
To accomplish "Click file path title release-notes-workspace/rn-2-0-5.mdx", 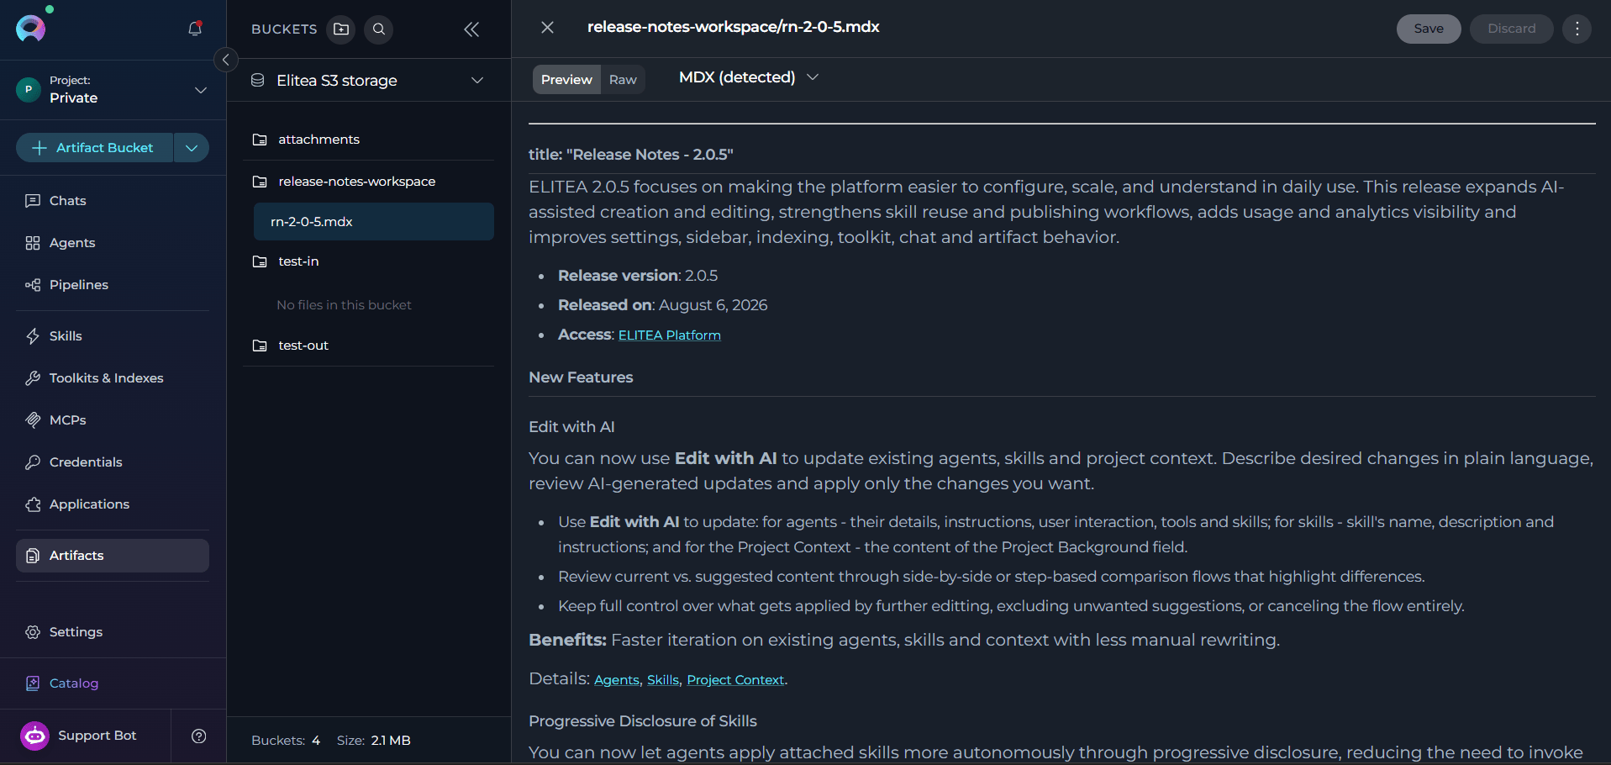I will [733, 27].
